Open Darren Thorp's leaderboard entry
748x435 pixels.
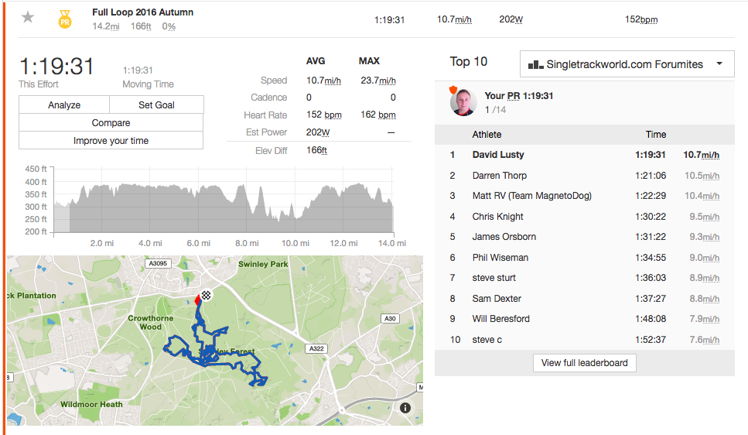pyautogui.click(x=499, y=176)
